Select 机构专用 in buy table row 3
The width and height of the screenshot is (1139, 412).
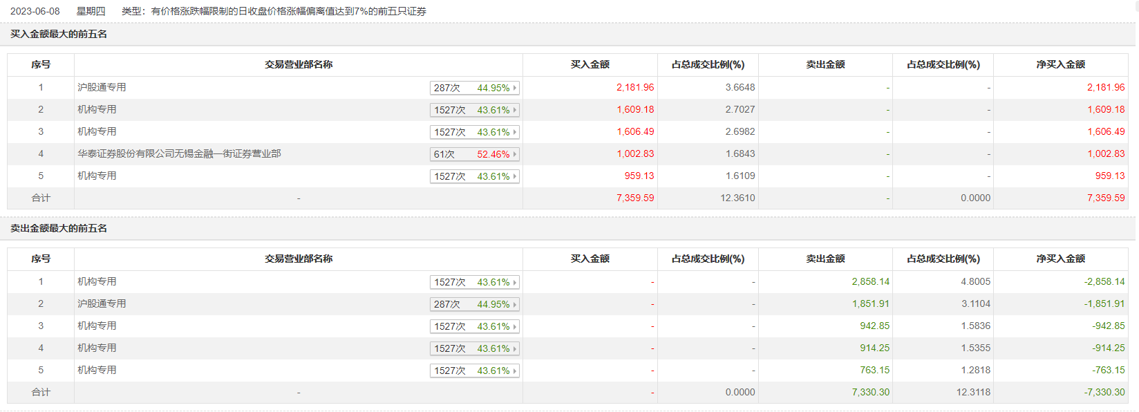tap(97, 131)
